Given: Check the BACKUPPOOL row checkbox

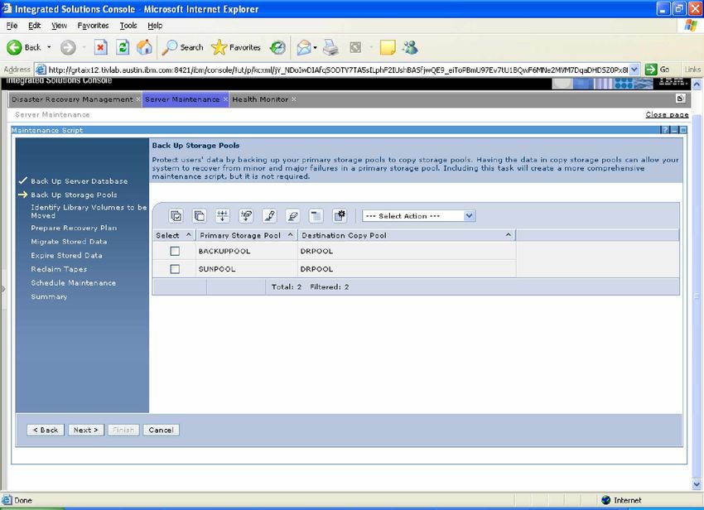Looking at the screenshot, I should point(175,251).
